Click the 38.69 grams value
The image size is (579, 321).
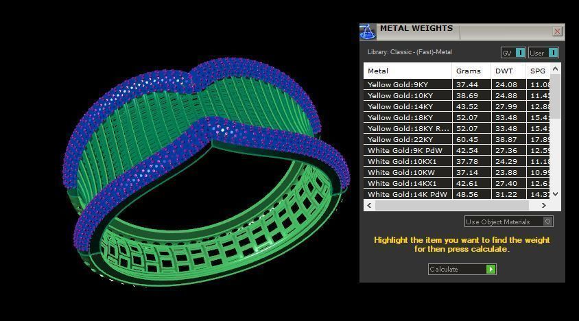tap(467, 95)
